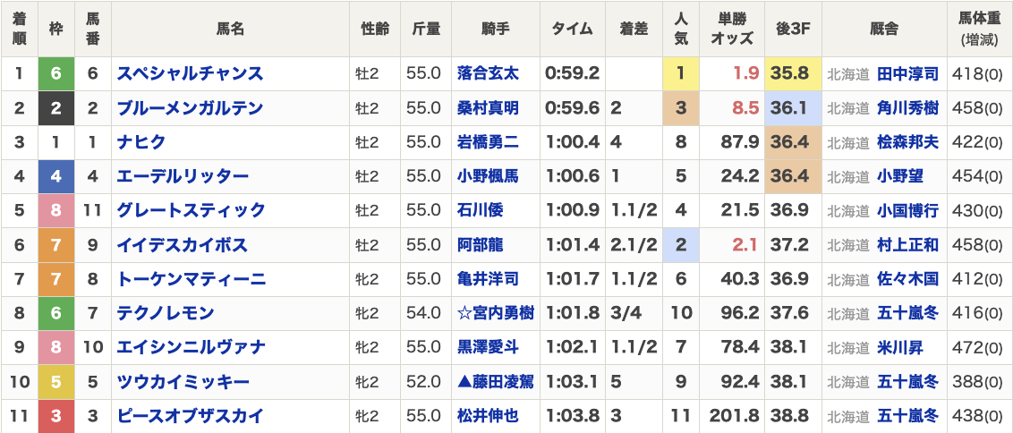Open horse エーデルリッター details

[183, 176]
